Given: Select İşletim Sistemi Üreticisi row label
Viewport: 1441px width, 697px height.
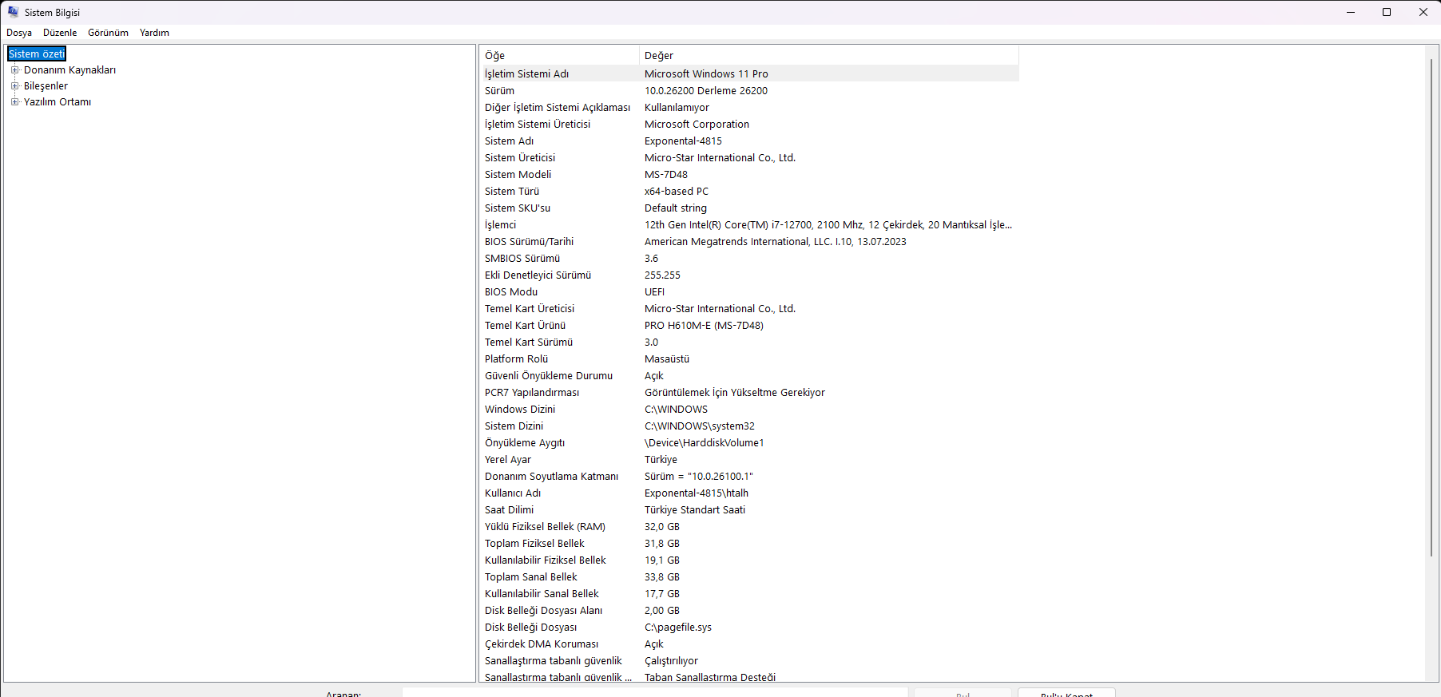Looking at the screenshot, I should click(x=538, y=124).
